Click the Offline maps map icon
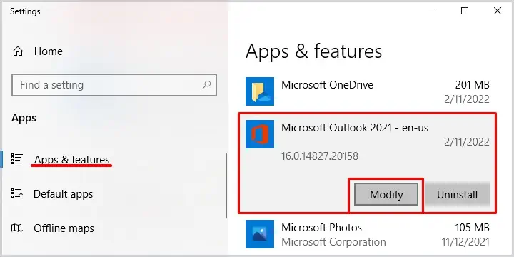Screen dimensions: 514x257 pos(16,228)
